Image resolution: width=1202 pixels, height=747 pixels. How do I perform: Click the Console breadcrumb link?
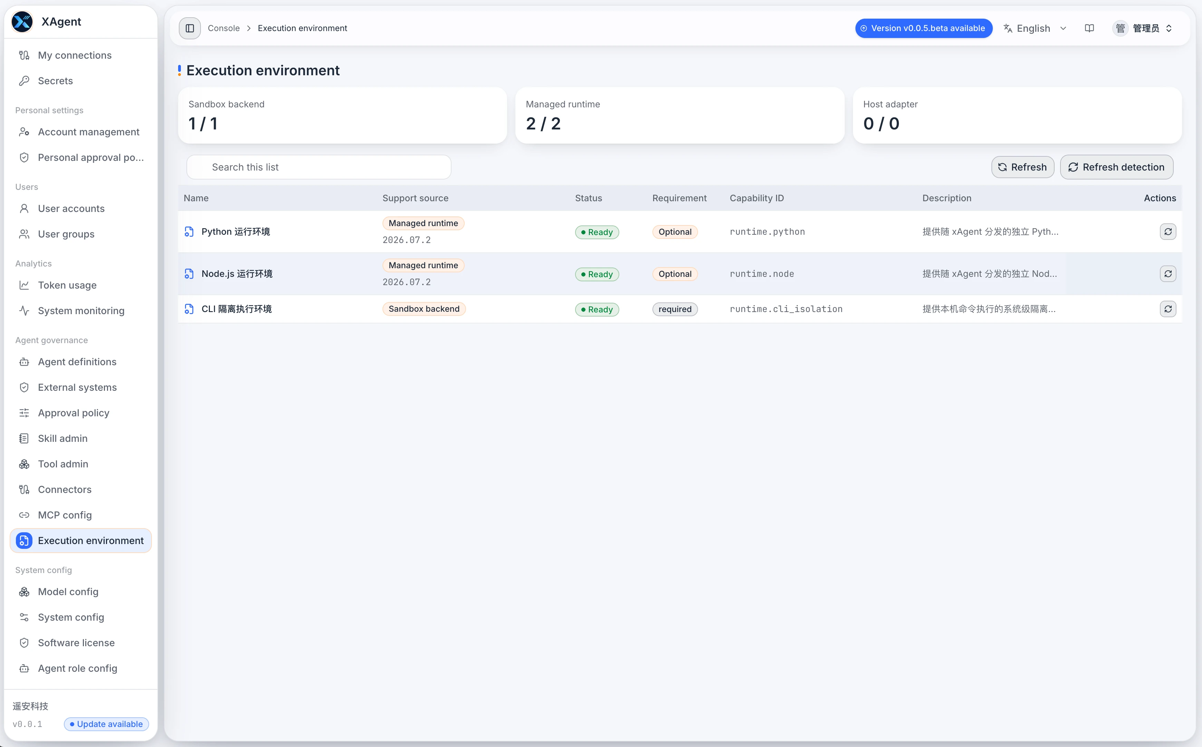click(x=224, y=28)
